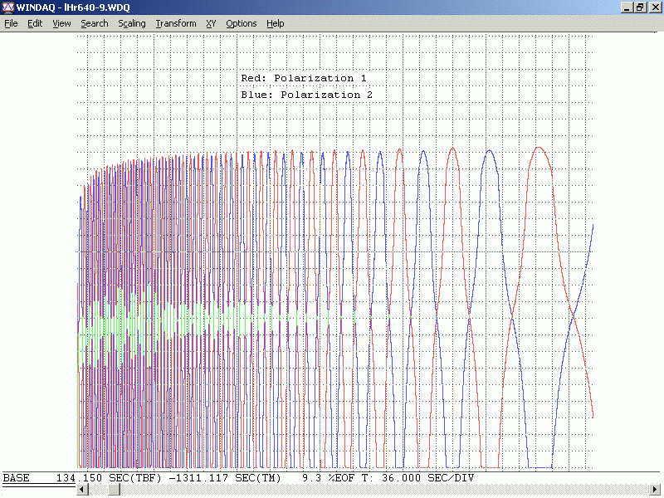Click the horizontal scrollbar right arrow

pos(657,490)
